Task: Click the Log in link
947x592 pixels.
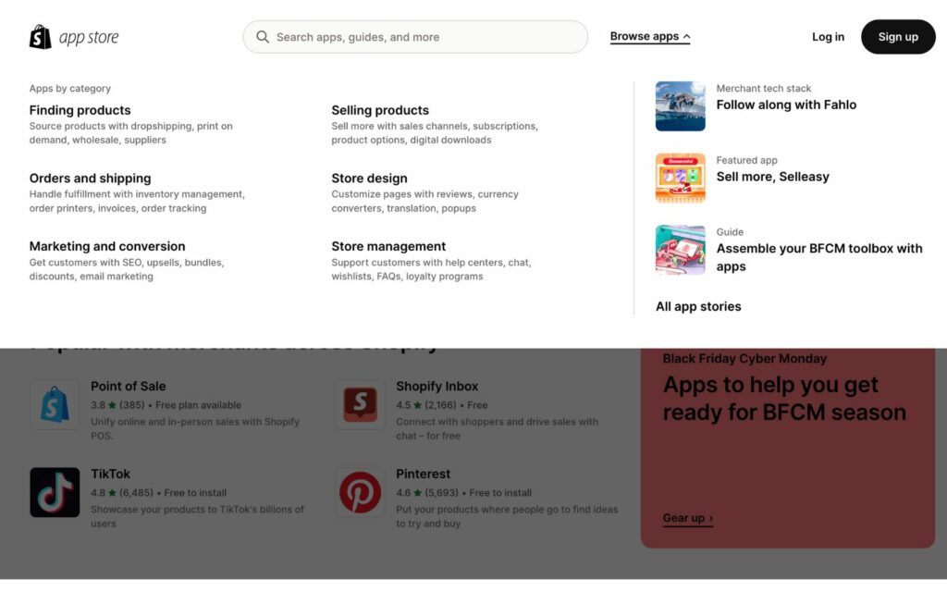Action: point(828,37)
